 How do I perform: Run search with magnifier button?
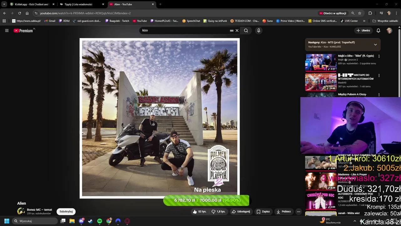[x=246, y=30]
